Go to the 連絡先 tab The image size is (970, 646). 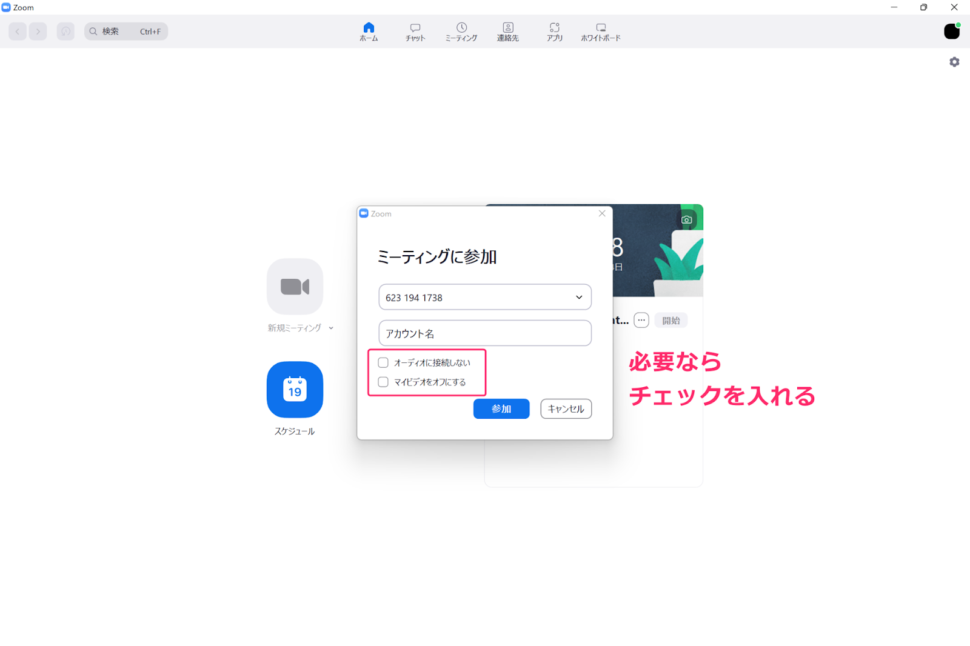pyautogui.click(x=508, y=32)
